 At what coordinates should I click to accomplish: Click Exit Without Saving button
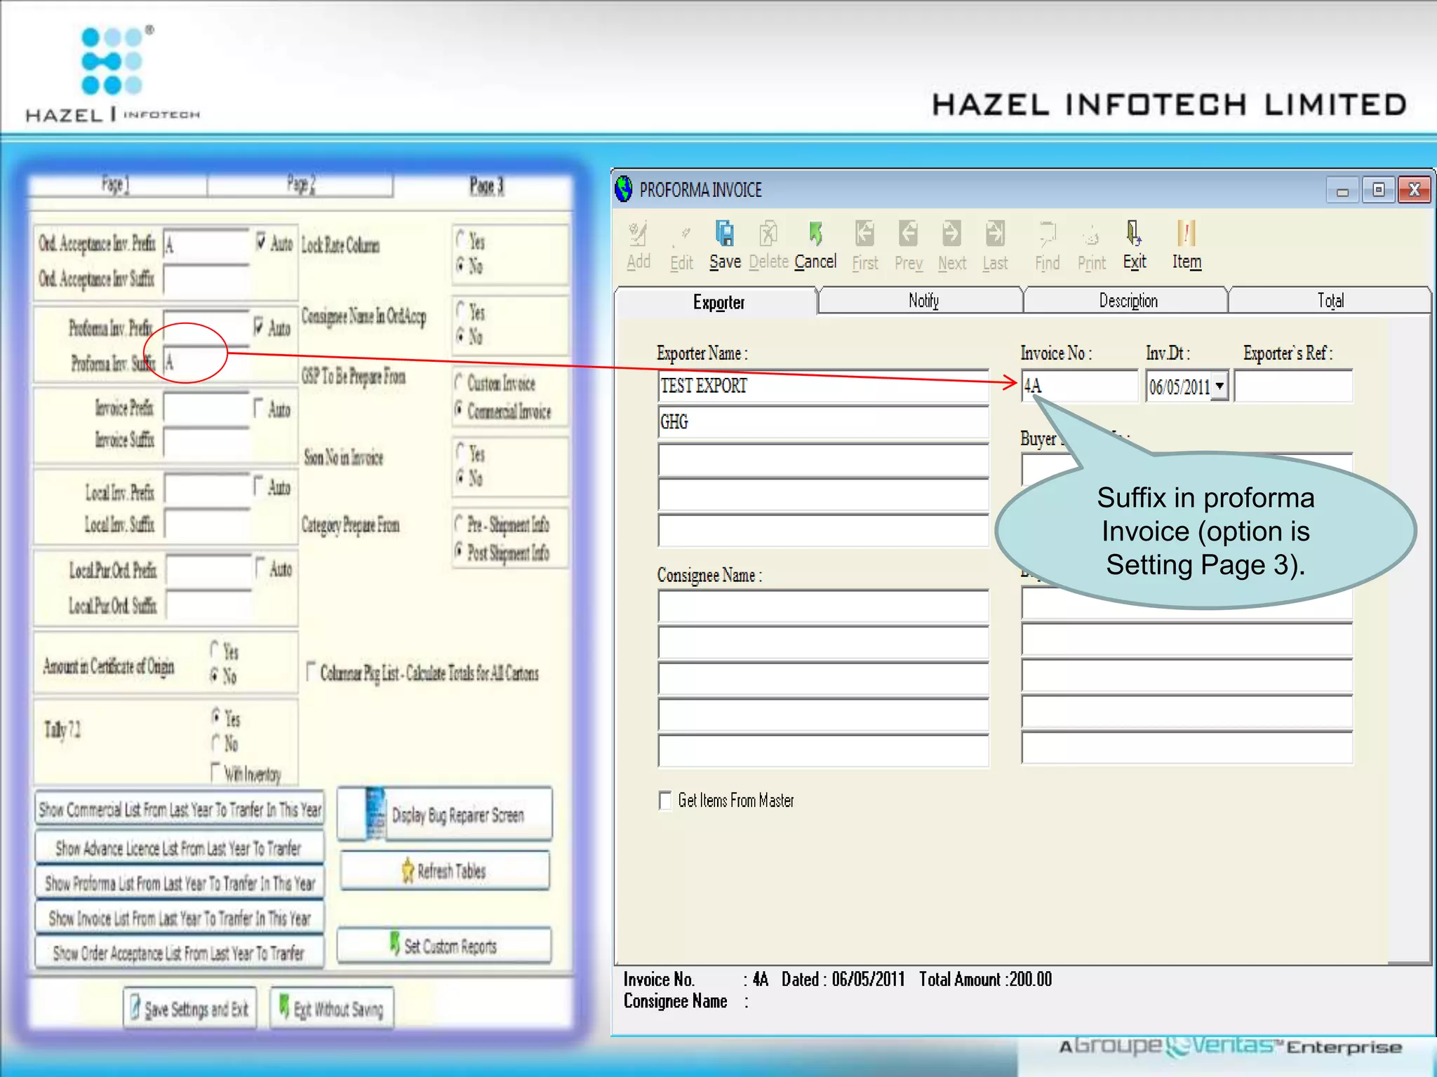(333, 1008)
